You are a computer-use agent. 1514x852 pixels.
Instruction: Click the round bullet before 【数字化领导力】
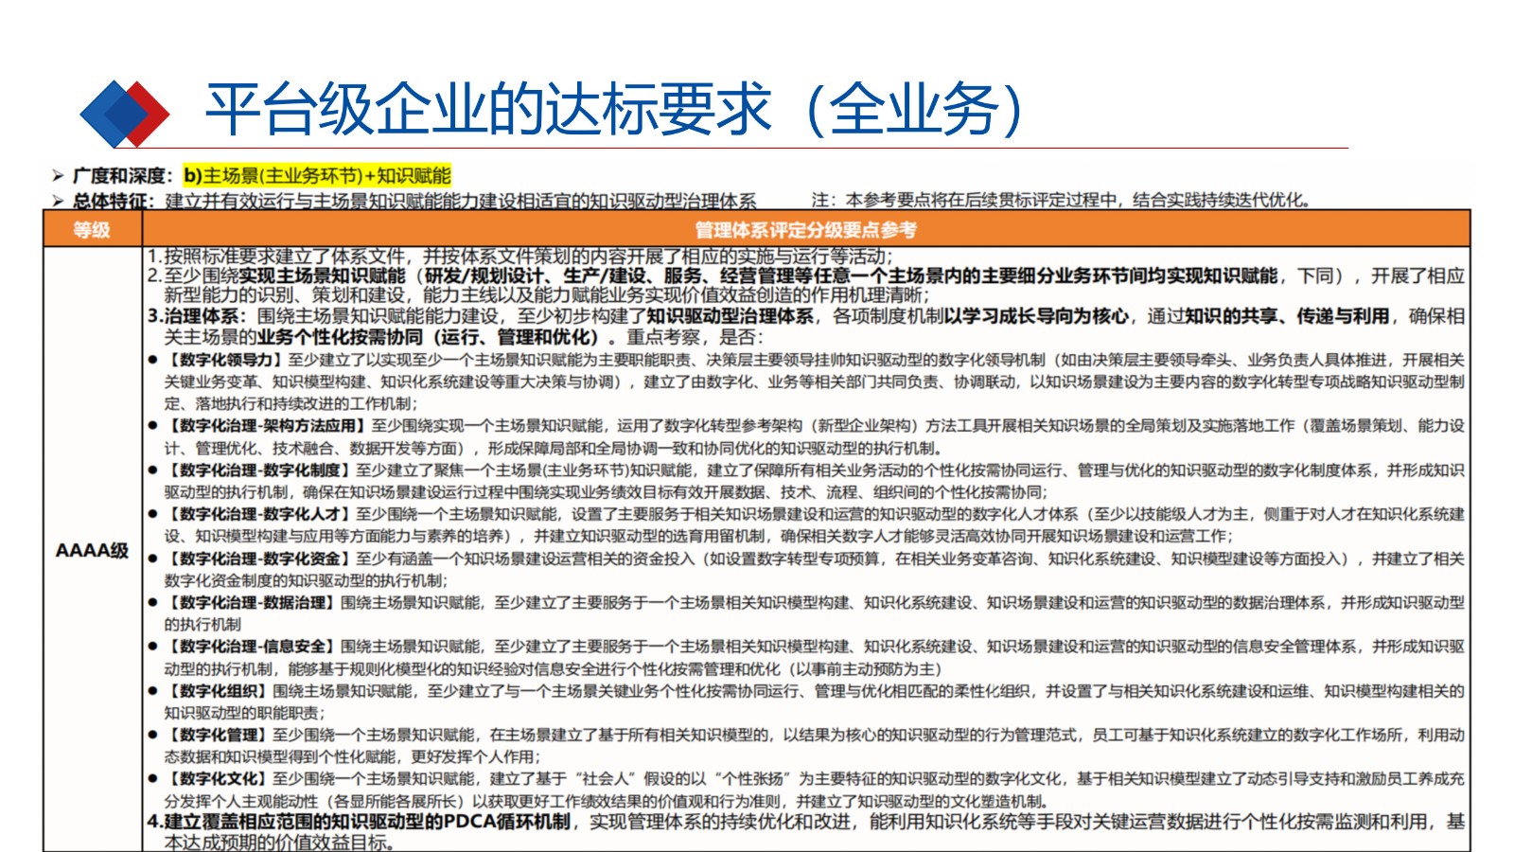click(x=153, y=360)
